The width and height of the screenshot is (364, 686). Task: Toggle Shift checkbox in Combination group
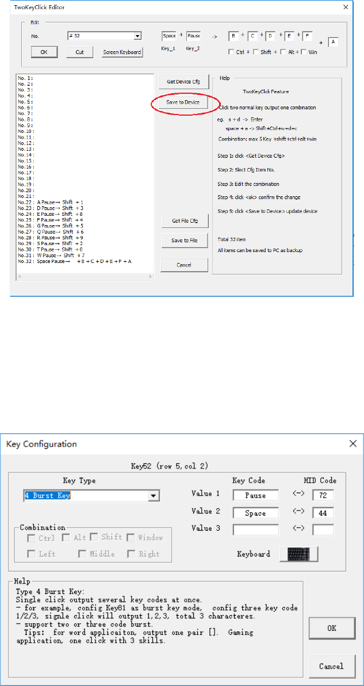tap(94, 538)
